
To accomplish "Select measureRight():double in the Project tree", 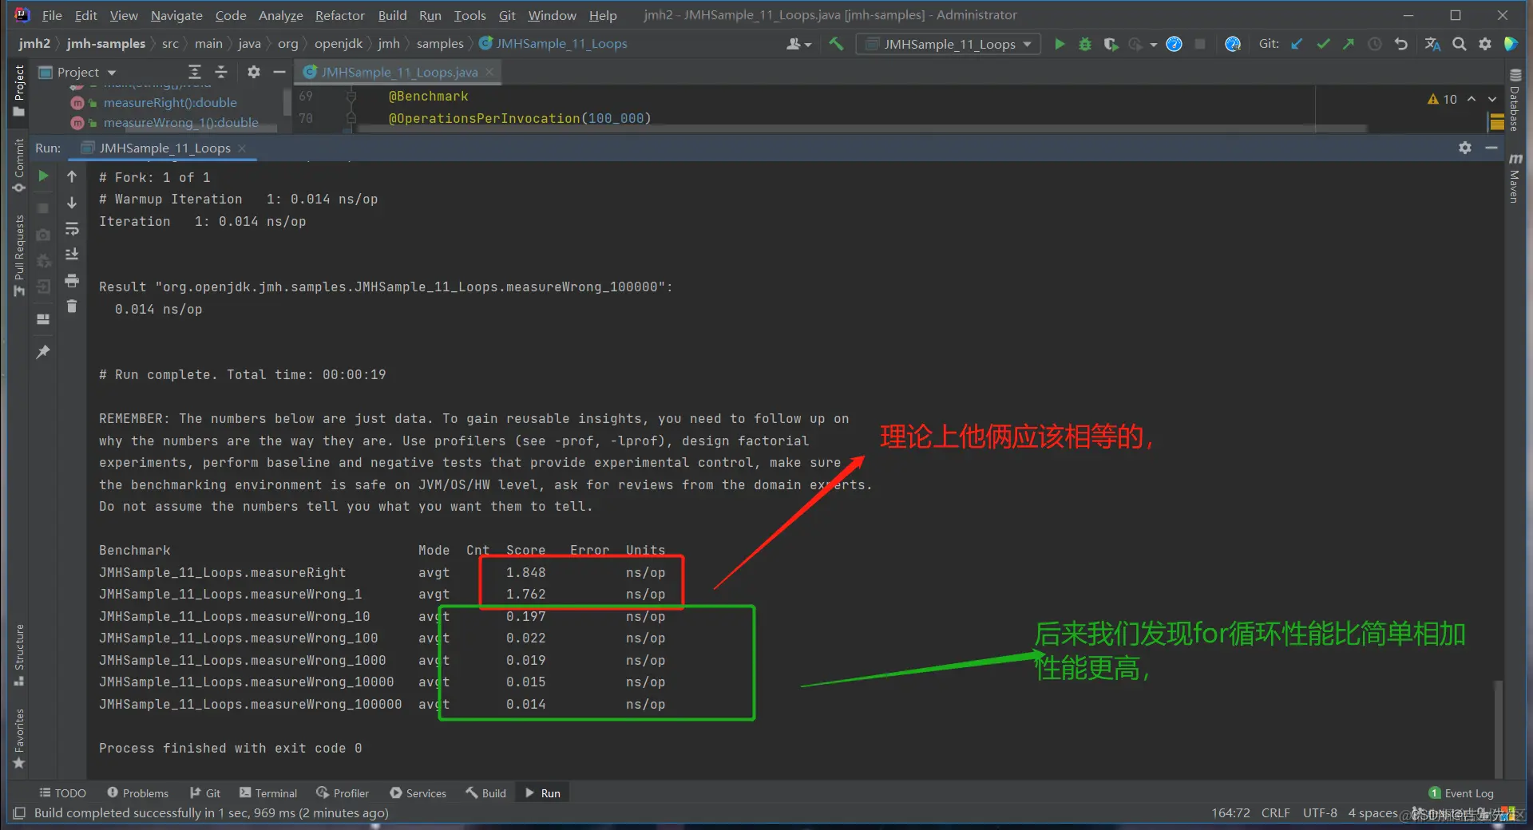I will [170, 102].
